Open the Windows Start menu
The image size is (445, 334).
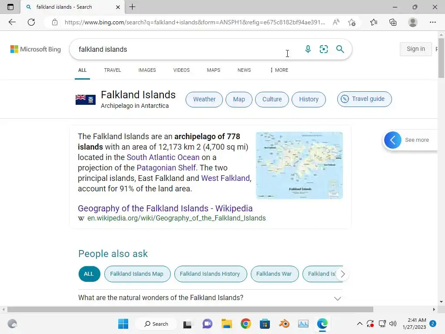coord(123,324)
